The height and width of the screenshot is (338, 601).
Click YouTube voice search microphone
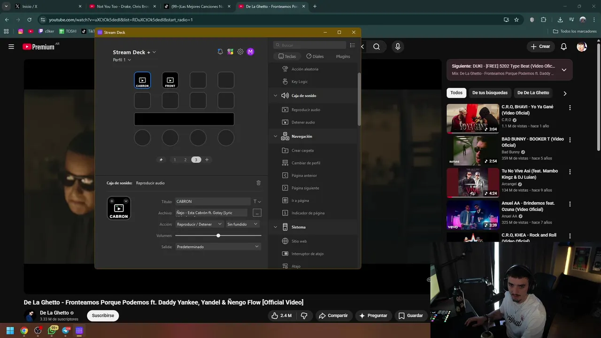(x=398, y=46)
